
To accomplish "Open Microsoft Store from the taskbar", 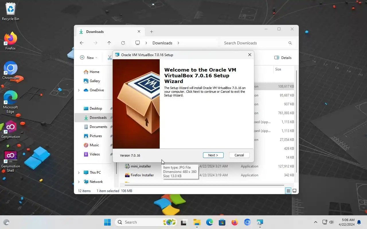I will coord(222,222).
